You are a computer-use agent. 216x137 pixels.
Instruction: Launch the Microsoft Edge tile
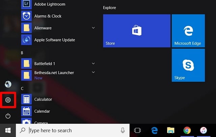coord(188,31)
